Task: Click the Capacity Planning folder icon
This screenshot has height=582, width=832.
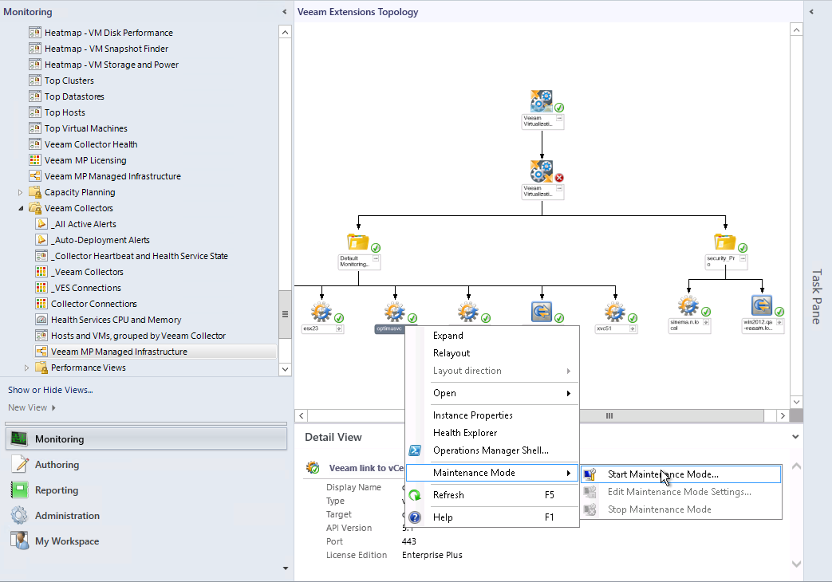Action: coord(35,192)
